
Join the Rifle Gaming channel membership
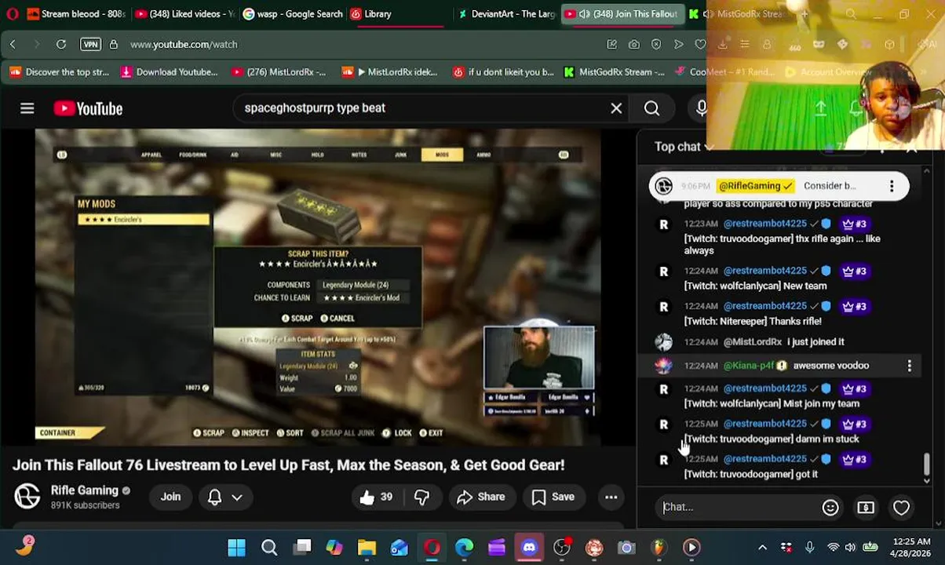(x=170, y=497)
